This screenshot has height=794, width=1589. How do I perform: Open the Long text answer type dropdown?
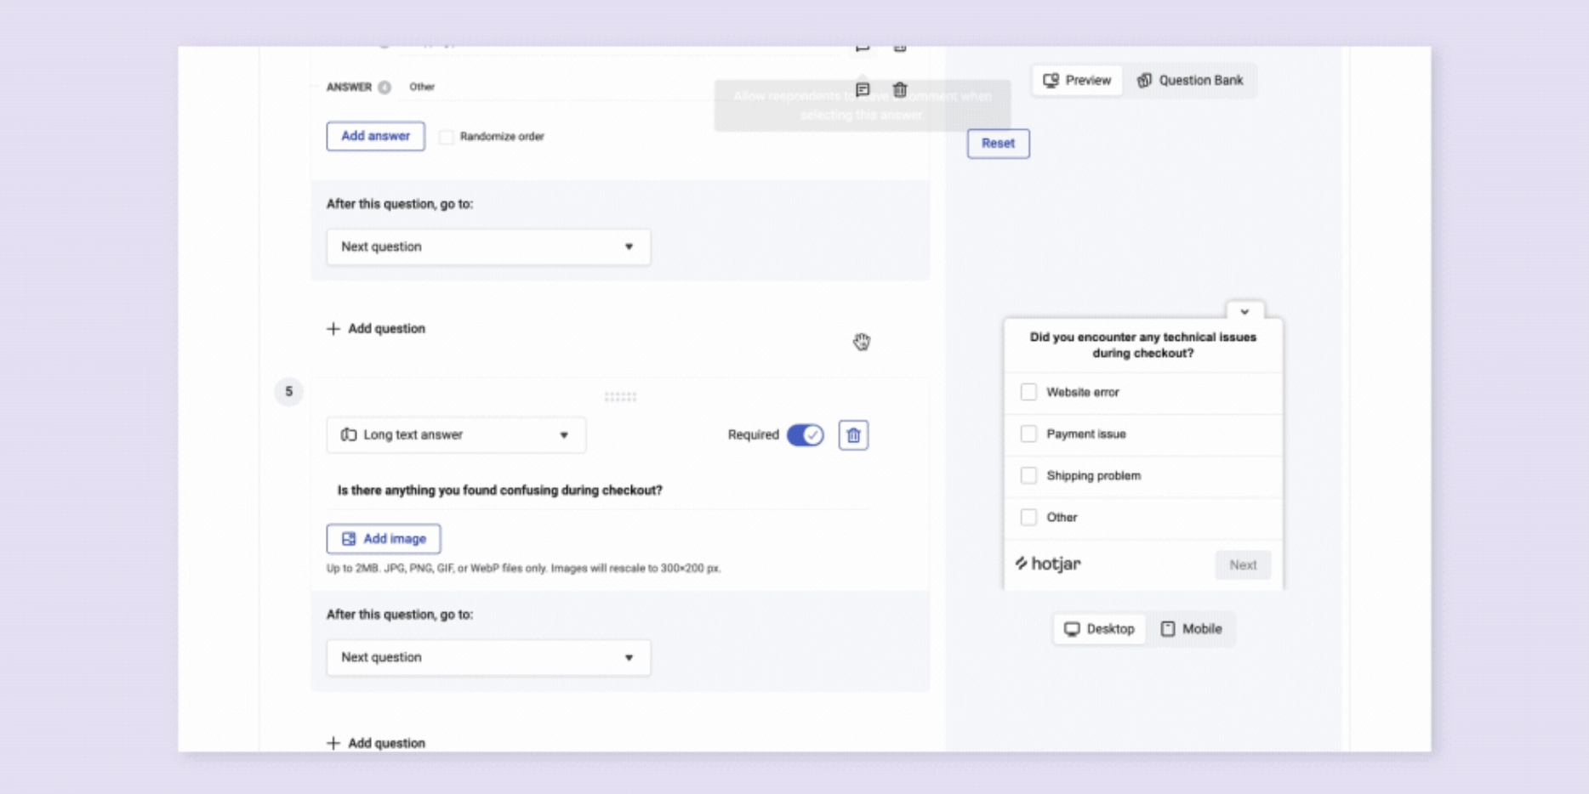[x=456, y=435]
